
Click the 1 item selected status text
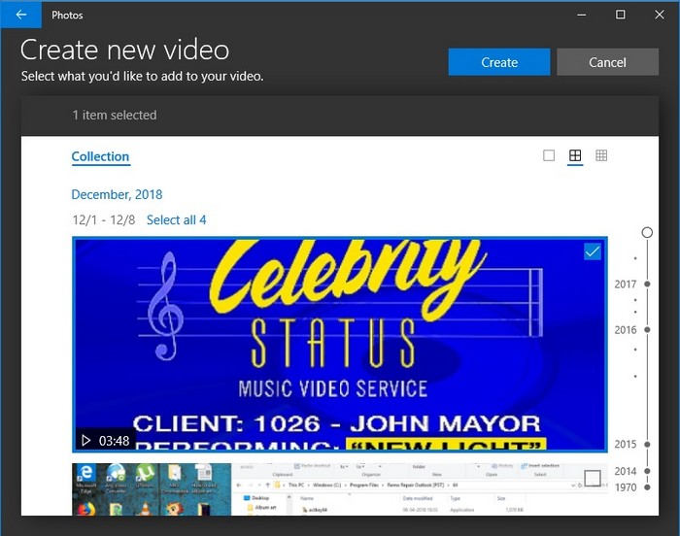(x=115, y=115)
